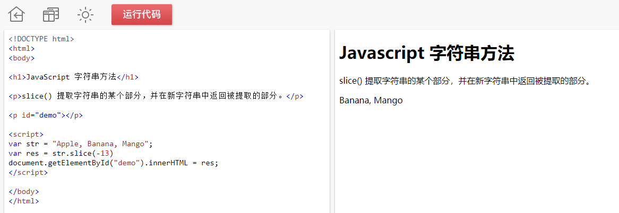Click the output text Banana, Mango
The width and height of the screenshot is (619, 213).
click(371, 100)
